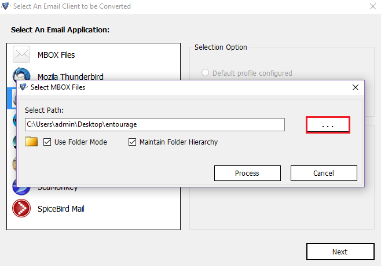Viewport: 381px width, 266px height.
Task: Select Default profile configured radio button
Action: (205, 72)
